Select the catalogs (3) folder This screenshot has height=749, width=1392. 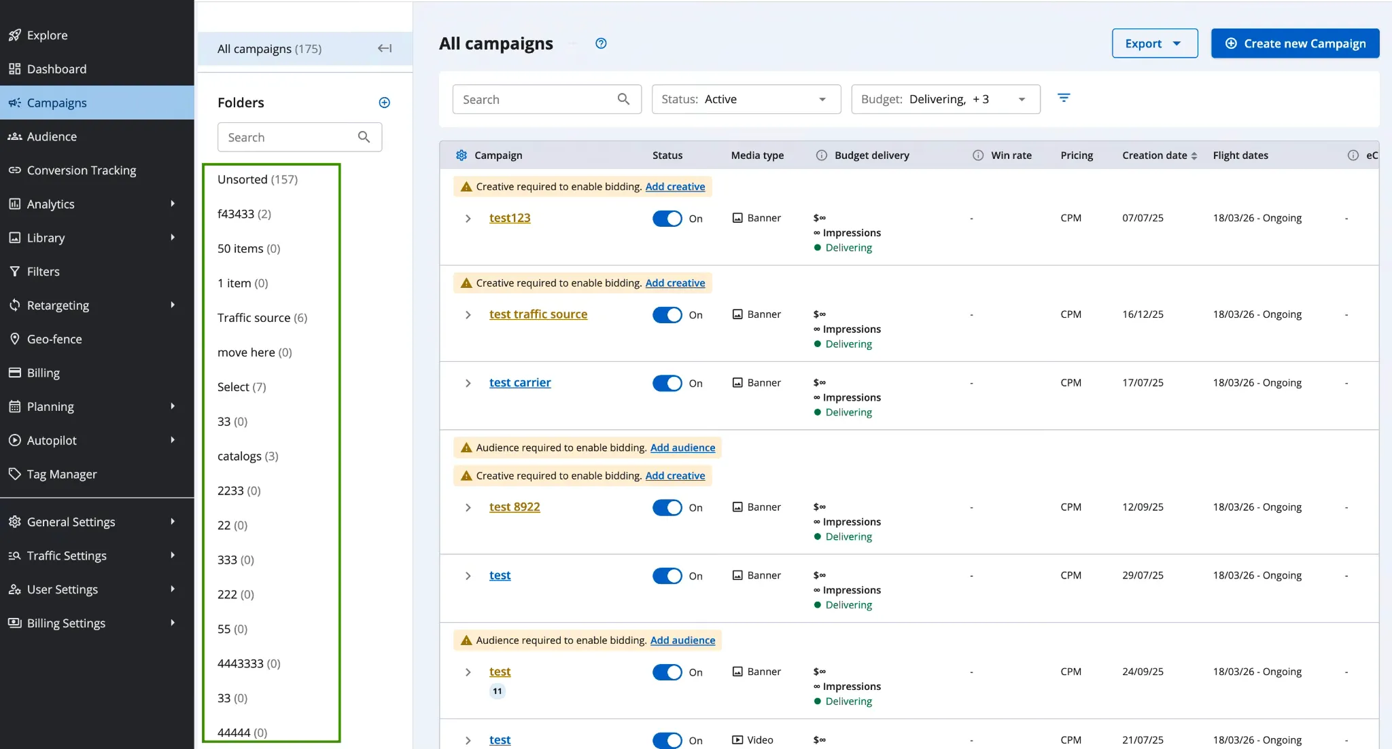(248, 456)
